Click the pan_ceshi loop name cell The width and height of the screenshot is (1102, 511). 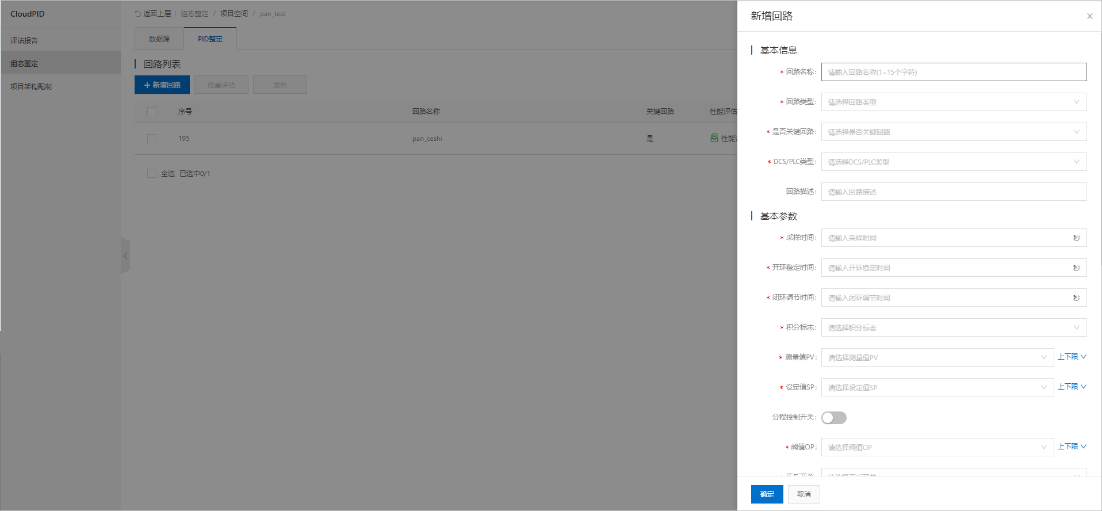pyautogui.click(x=427, y=139)
